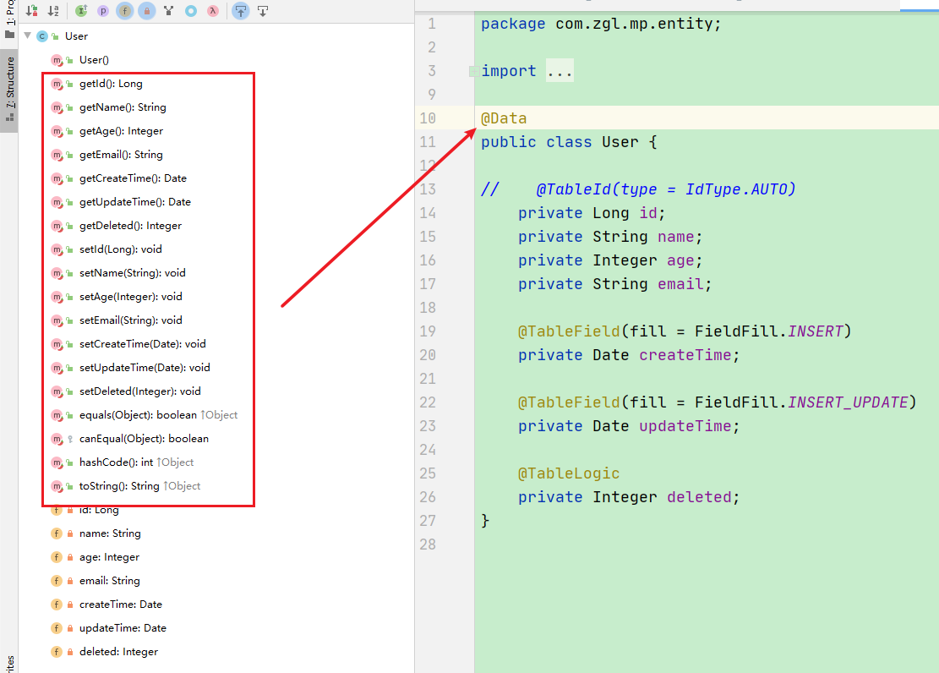Click protected key icon of canEqual(Object)
This screenshot has height=673, width=939.
coord(70,439)
